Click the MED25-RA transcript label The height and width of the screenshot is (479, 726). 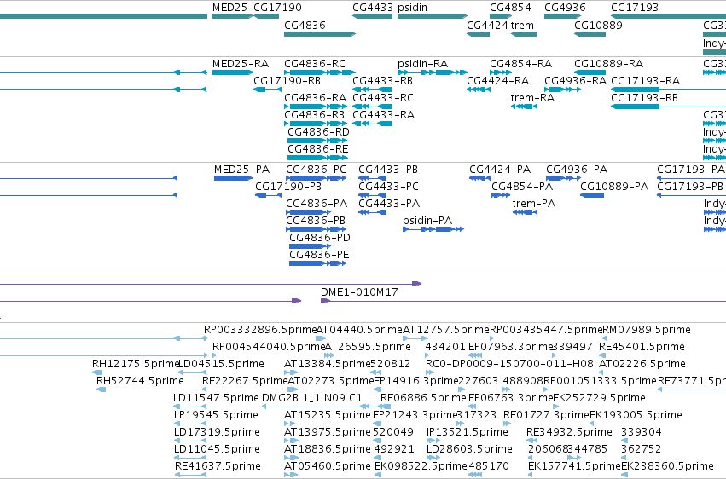[241, 64]
